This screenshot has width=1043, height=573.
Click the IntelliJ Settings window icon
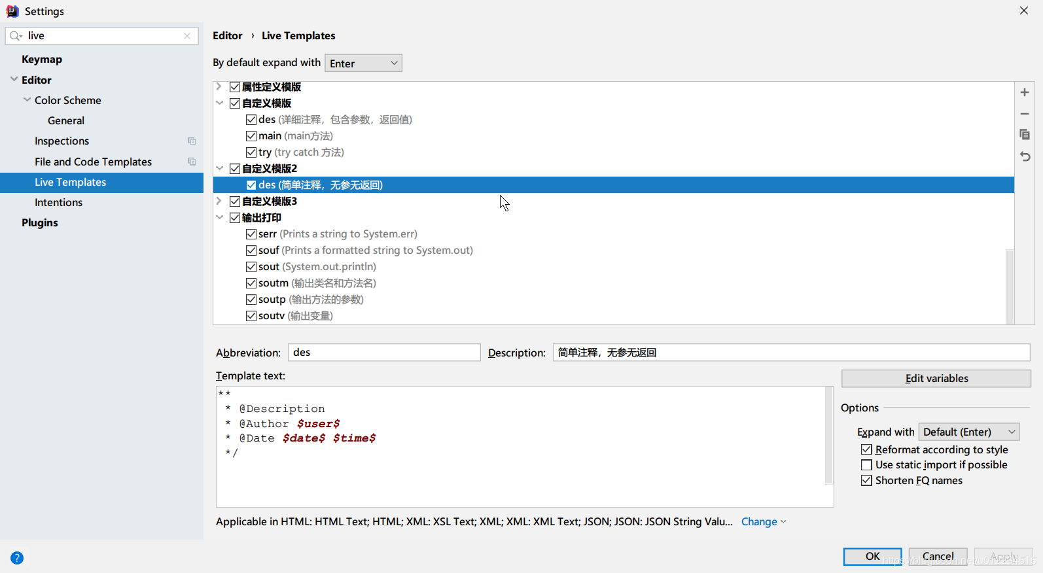point(12,11)
